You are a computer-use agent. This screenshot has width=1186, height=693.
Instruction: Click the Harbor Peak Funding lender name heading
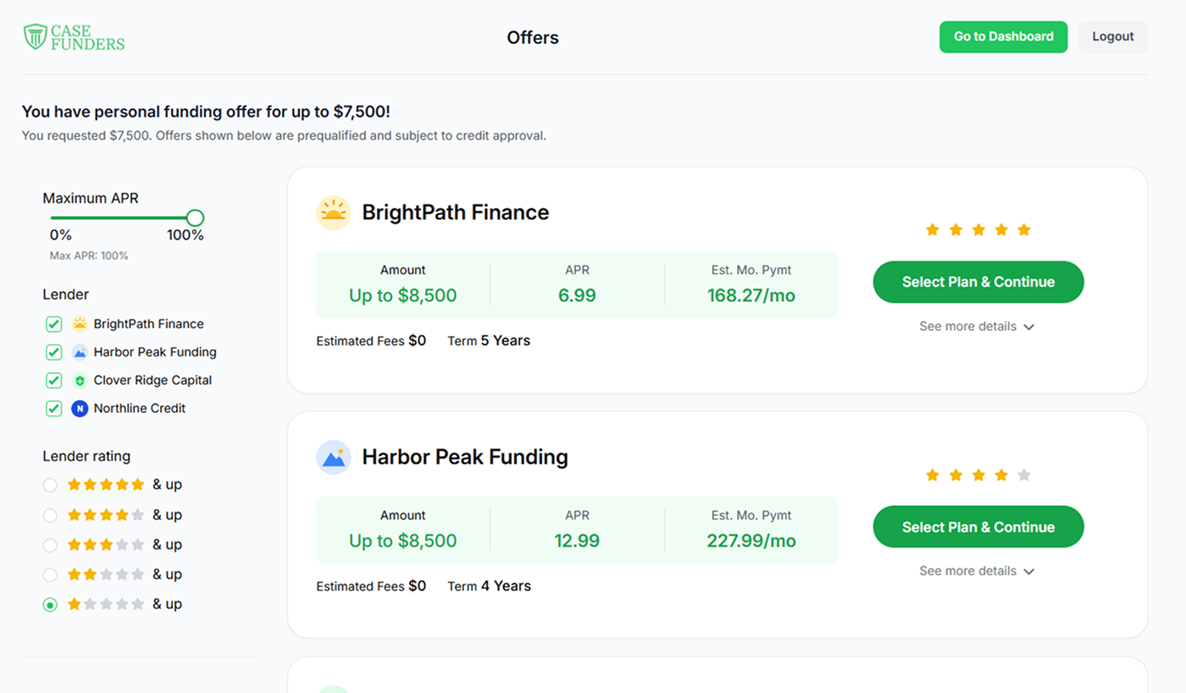(465, 457)
